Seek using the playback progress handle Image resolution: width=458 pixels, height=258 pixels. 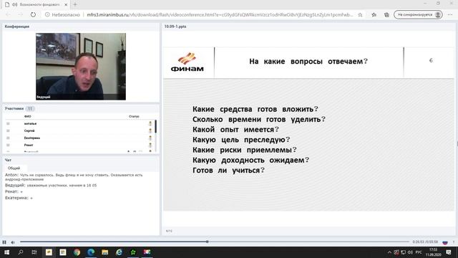207,242
